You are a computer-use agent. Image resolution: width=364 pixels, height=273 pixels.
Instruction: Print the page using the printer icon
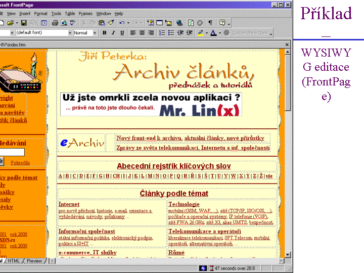(x=55, y=23)
